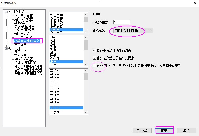Open 指标快捷键设置 tree item
The image size is (199, 136).
pos(25,63)
